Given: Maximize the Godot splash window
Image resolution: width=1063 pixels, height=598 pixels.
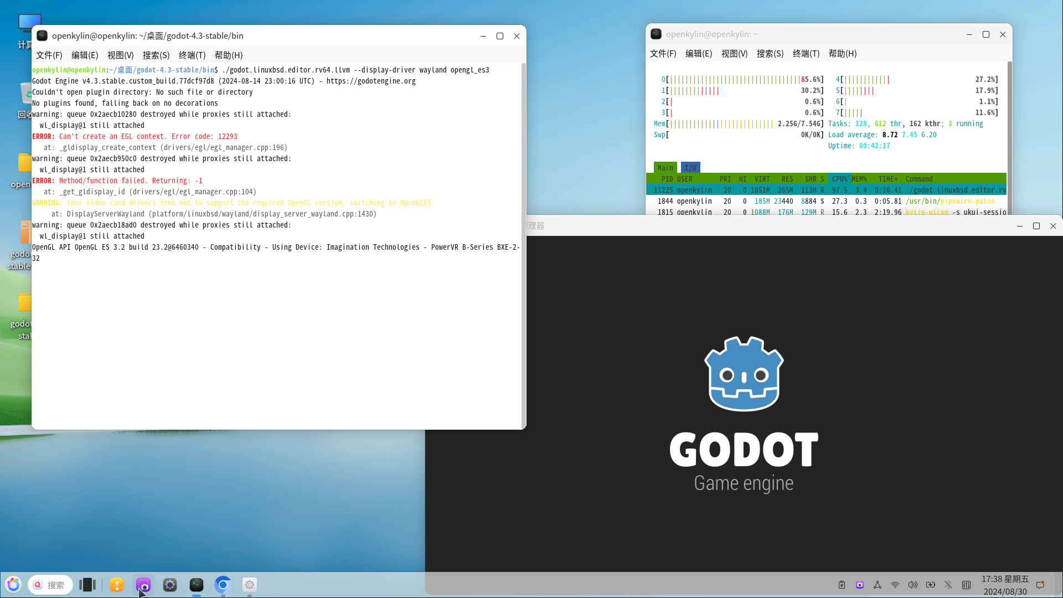Looking at the screenshot, I should (1036, 226).
